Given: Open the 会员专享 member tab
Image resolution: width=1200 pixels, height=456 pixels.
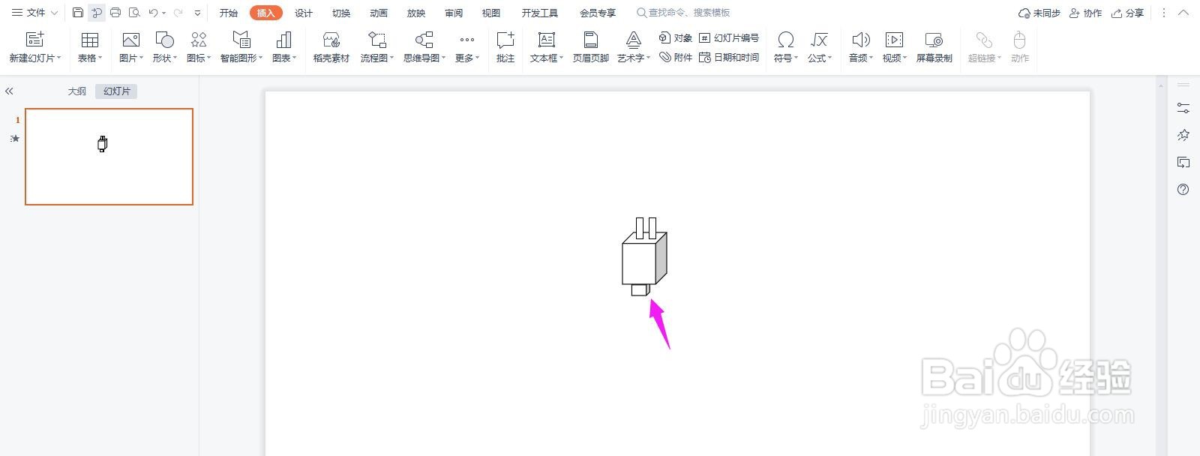Looking at the screenshot, I should 598,13.
